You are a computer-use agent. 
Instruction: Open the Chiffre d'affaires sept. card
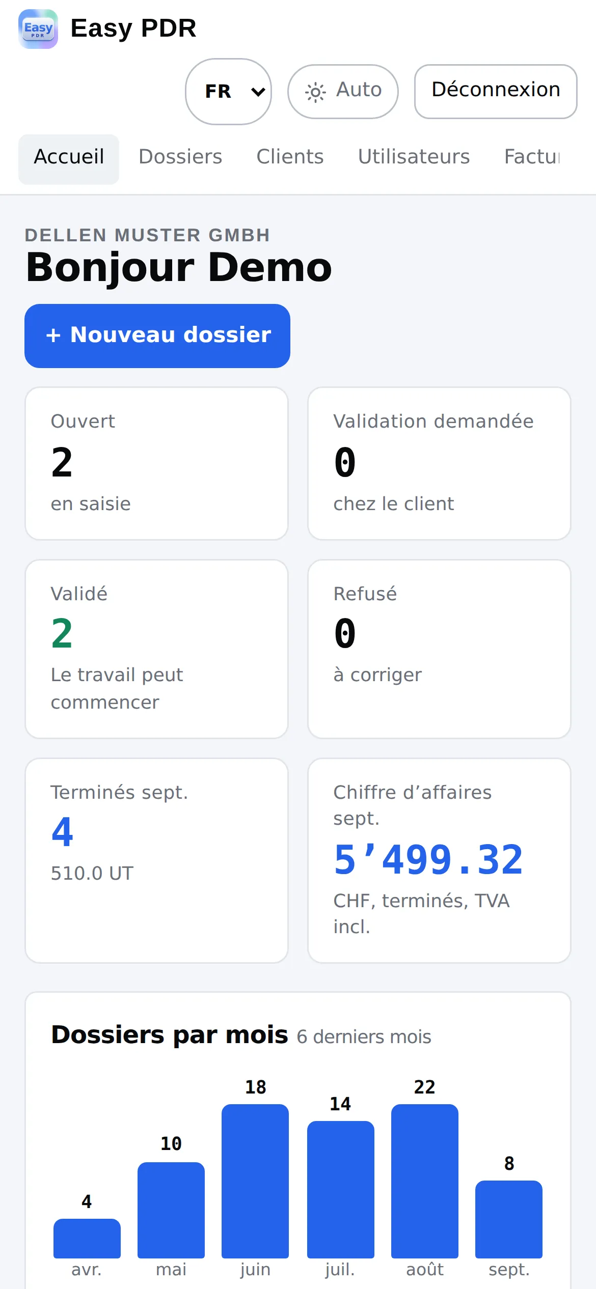click(439, 860)
